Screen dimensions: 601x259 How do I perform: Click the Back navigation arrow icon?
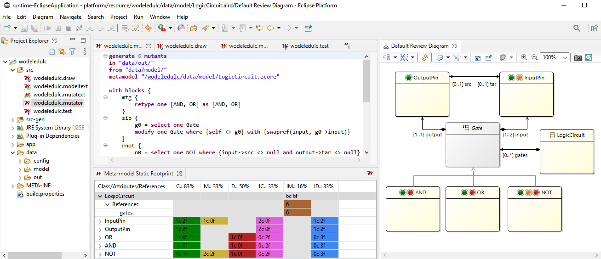click(x=270, y=28)
